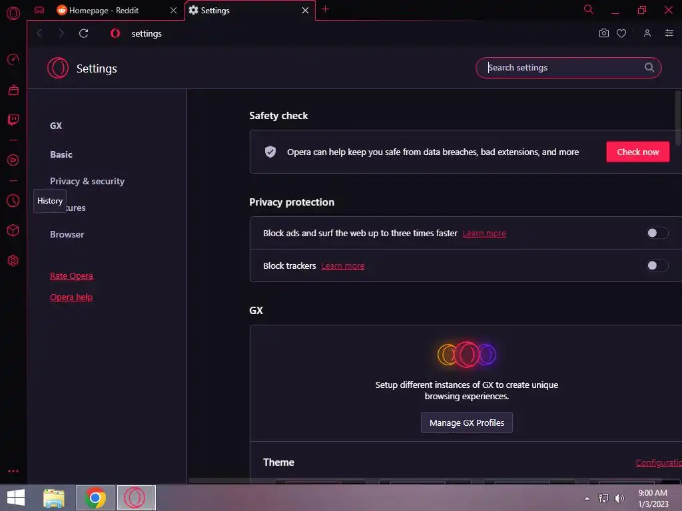The width and height of the screenshot is (682, 511).
Task: Open History clock icon in sidebar
Action: (13, 200)
